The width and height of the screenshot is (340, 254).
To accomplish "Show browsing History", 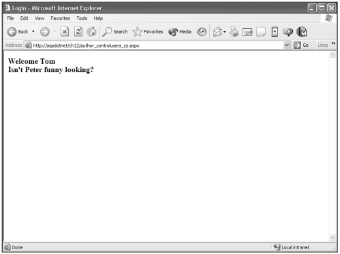I will coord(202,32).
